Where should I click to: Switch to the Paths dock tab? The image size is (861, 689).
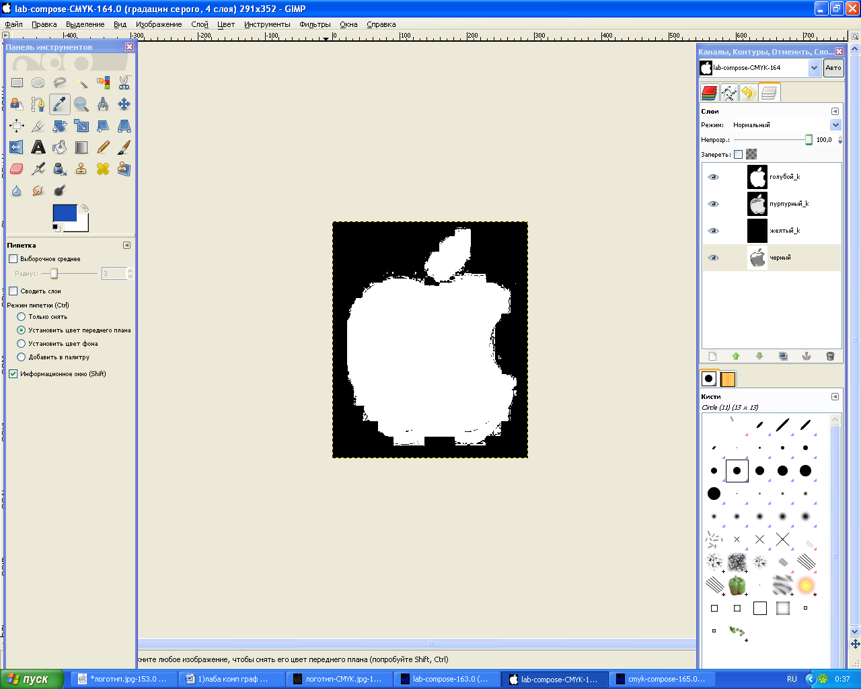coord(729,93)
